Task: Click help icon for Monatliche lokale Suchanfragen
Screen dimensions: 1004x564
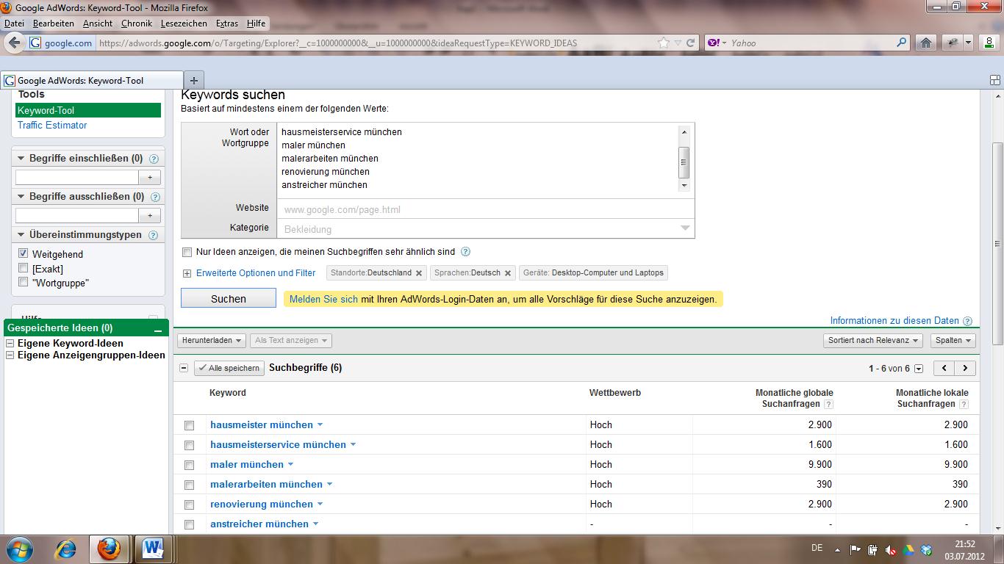Action: click(964, 405)
